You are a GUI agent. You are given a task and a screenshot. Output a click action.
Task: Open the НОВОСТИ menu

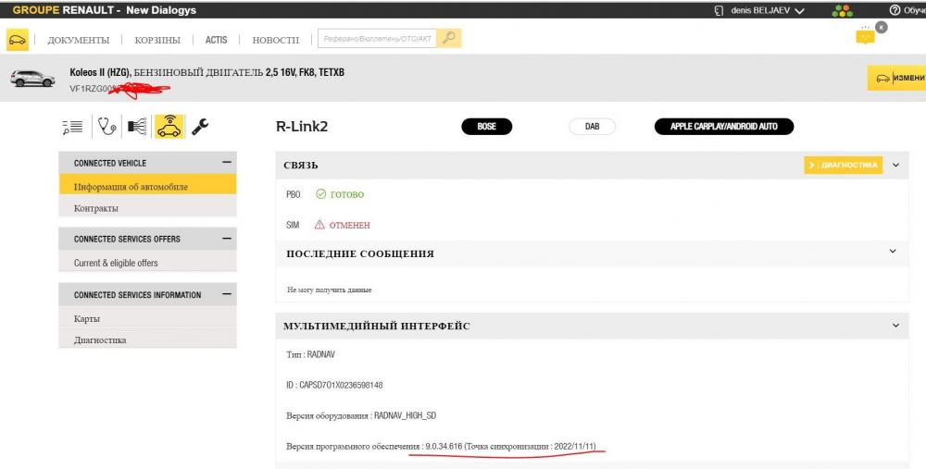pos(276,40)
